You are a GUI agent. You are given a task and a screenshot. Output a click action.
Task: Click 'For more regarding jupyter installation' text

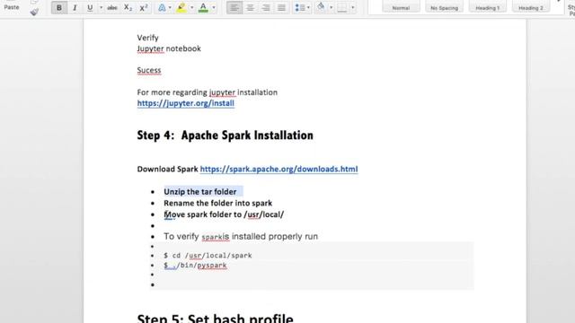208,92
